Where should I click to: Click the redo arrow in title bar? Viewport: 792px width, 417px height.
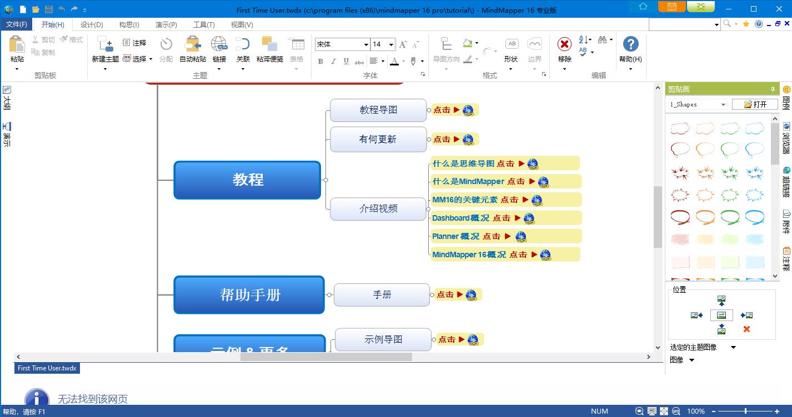pos(74,9)
